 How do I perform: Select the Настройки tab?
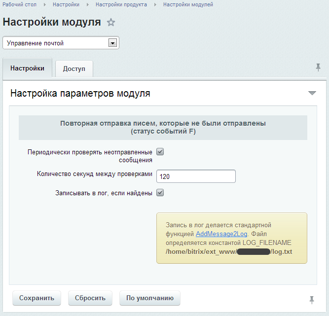point(27,69)
